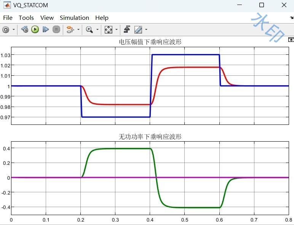Select the Zoom tool magnifier
The width and height of the screenshot is (294, 225).
point(89,30)
